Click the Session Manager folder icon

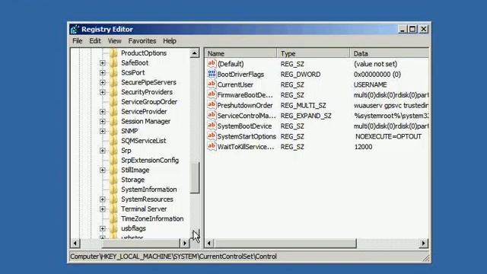113,121
